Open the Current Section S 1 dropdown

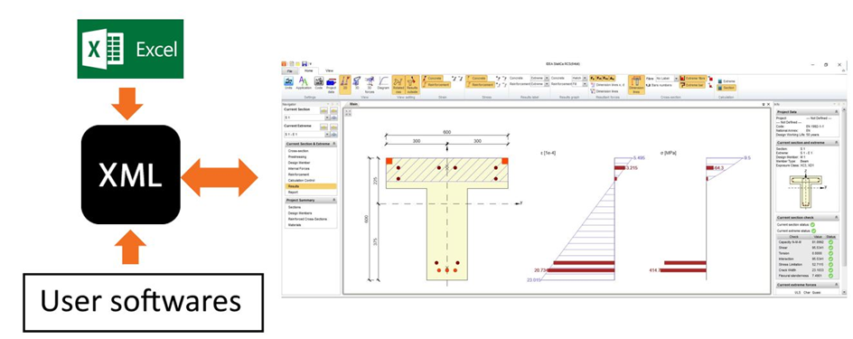tap(307, 118)
